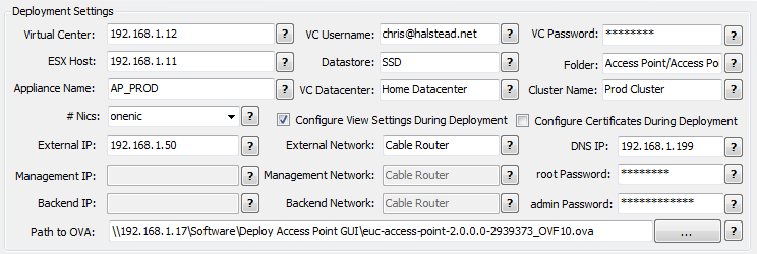The width and height of the screenshot is (757, 254).
Task: Click the help icon beside Path to OVA
Action: point(733,231)
